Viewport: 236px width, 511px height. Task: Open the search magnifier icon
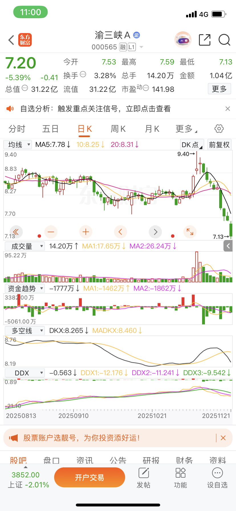[x=224, y=40]
